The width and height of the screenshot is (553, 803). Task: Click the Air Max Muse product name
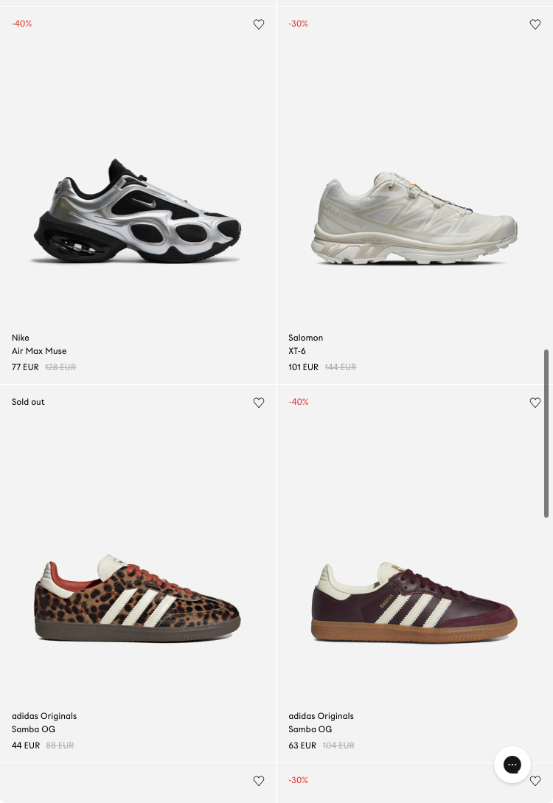click(x=39, y=351)
